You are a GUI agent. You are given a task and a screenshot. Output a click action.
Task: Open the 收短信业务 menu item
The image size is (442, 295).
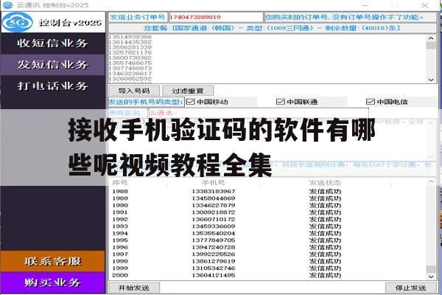point(53,44)
